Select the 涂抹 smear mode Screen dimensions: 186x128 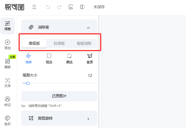[x=29, y=58]
